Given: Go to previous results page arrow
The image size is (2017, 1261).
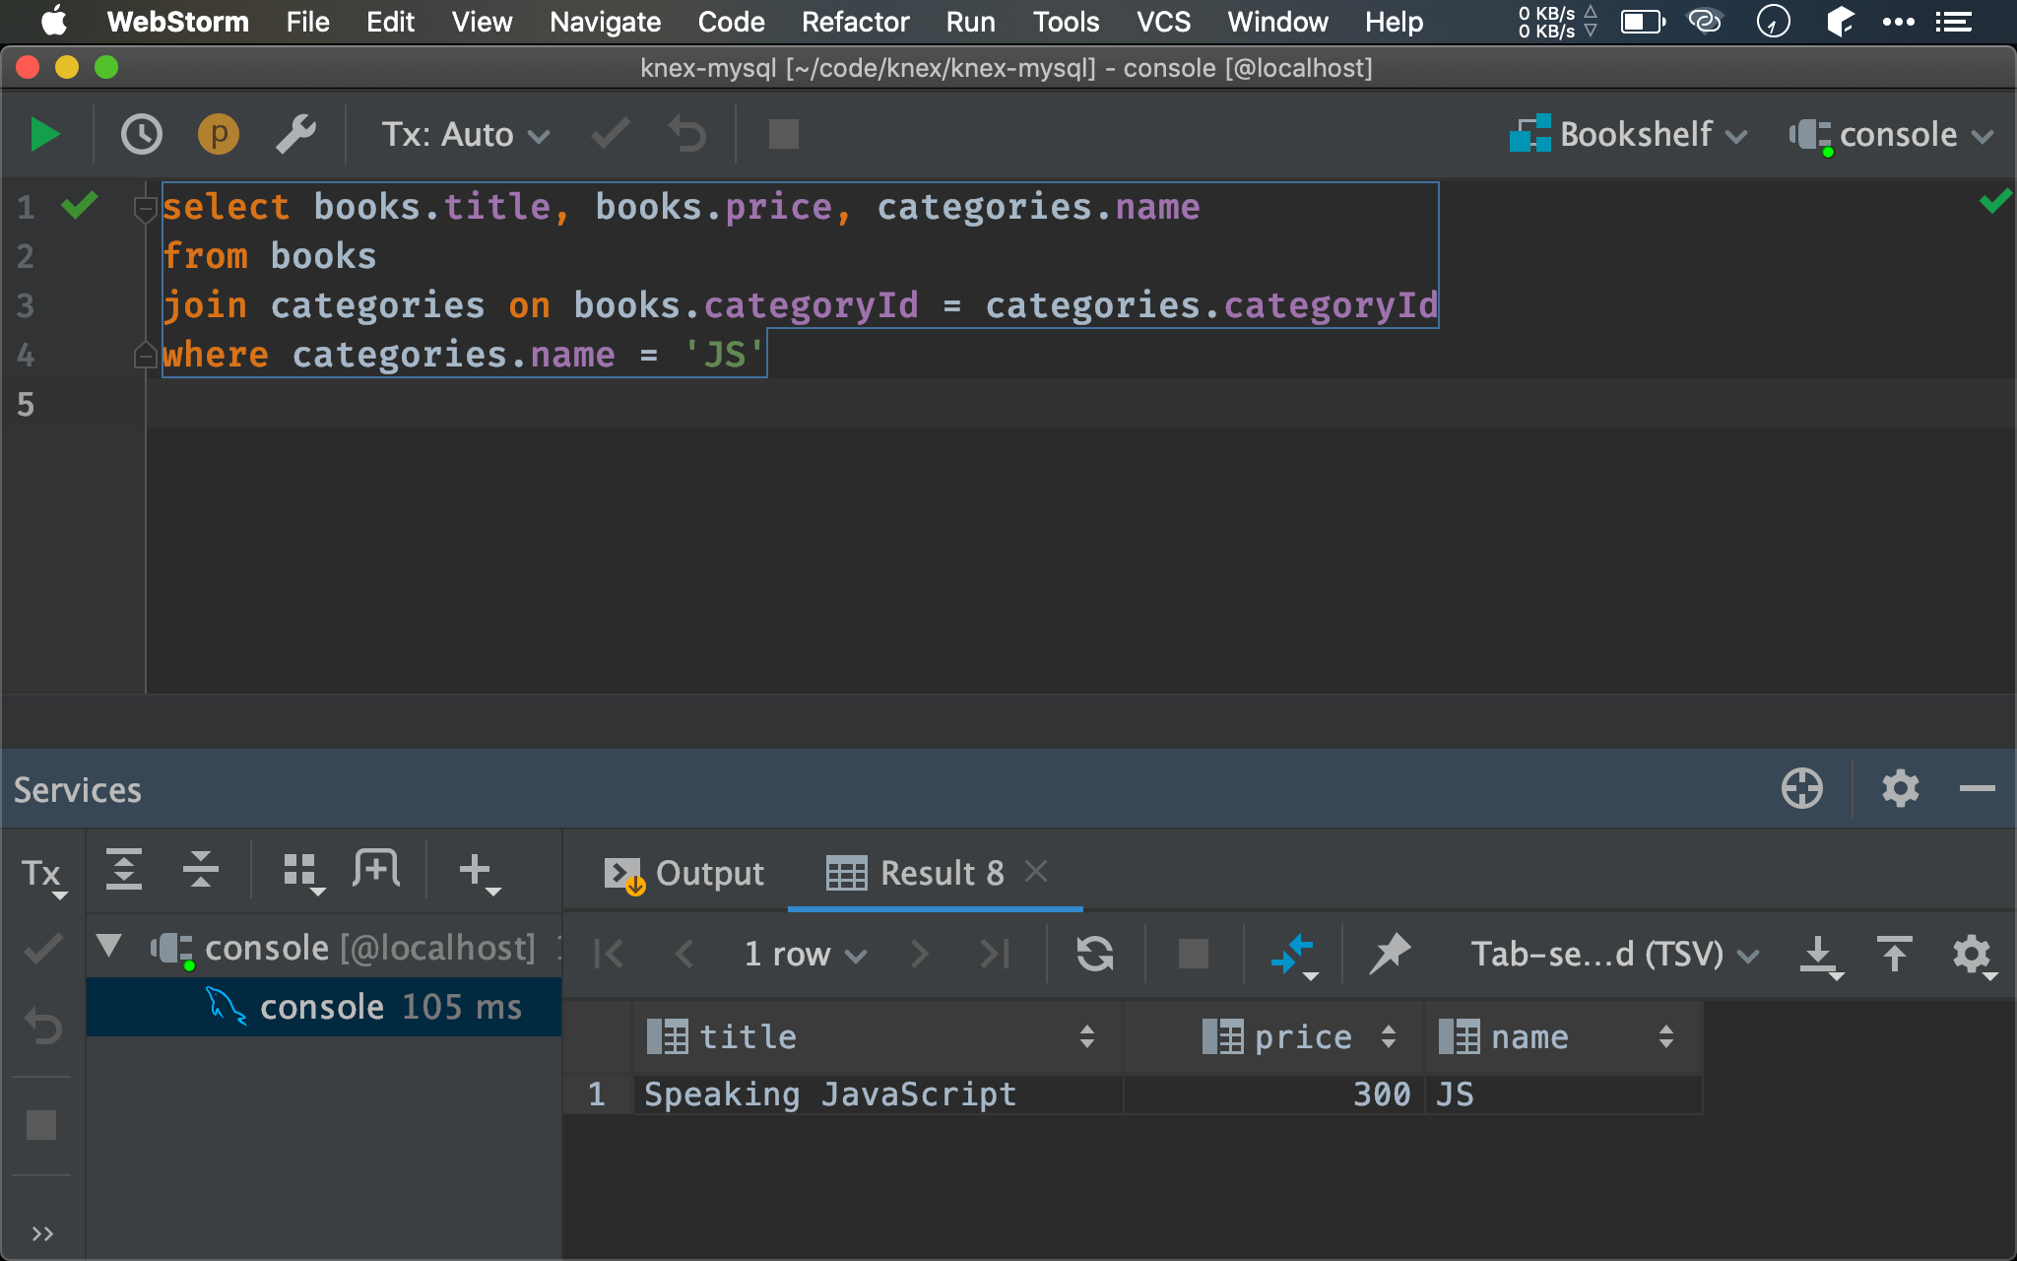Looking at the screenshot, I should 684,954.
